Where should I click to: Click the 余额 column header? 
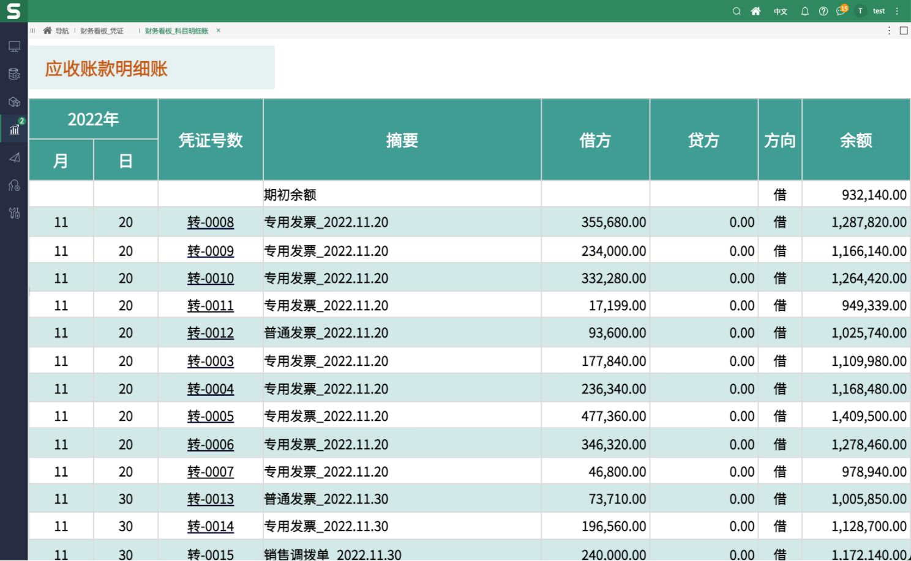pyautogui.click(x=856, y=140)
